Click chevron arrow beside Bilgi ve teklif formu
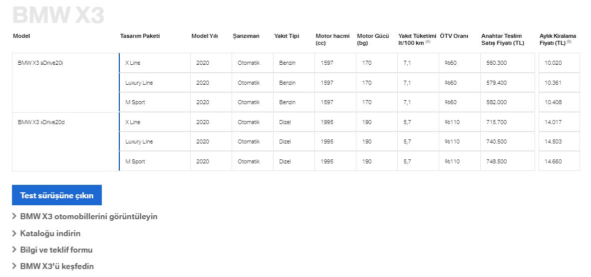 (x=14, y=250)
